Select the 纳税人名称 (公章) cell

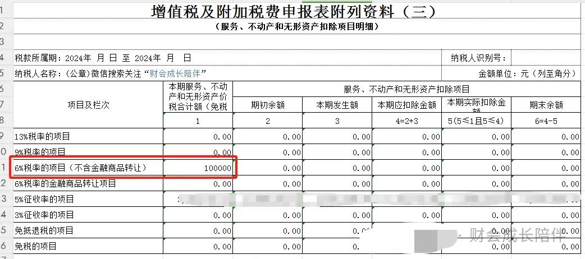pos(227,73)
